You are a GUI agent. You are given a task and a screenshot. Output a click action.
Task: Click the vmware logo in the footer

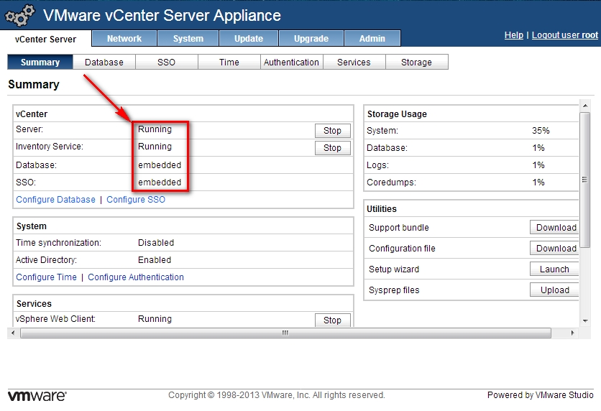[37, 396]
